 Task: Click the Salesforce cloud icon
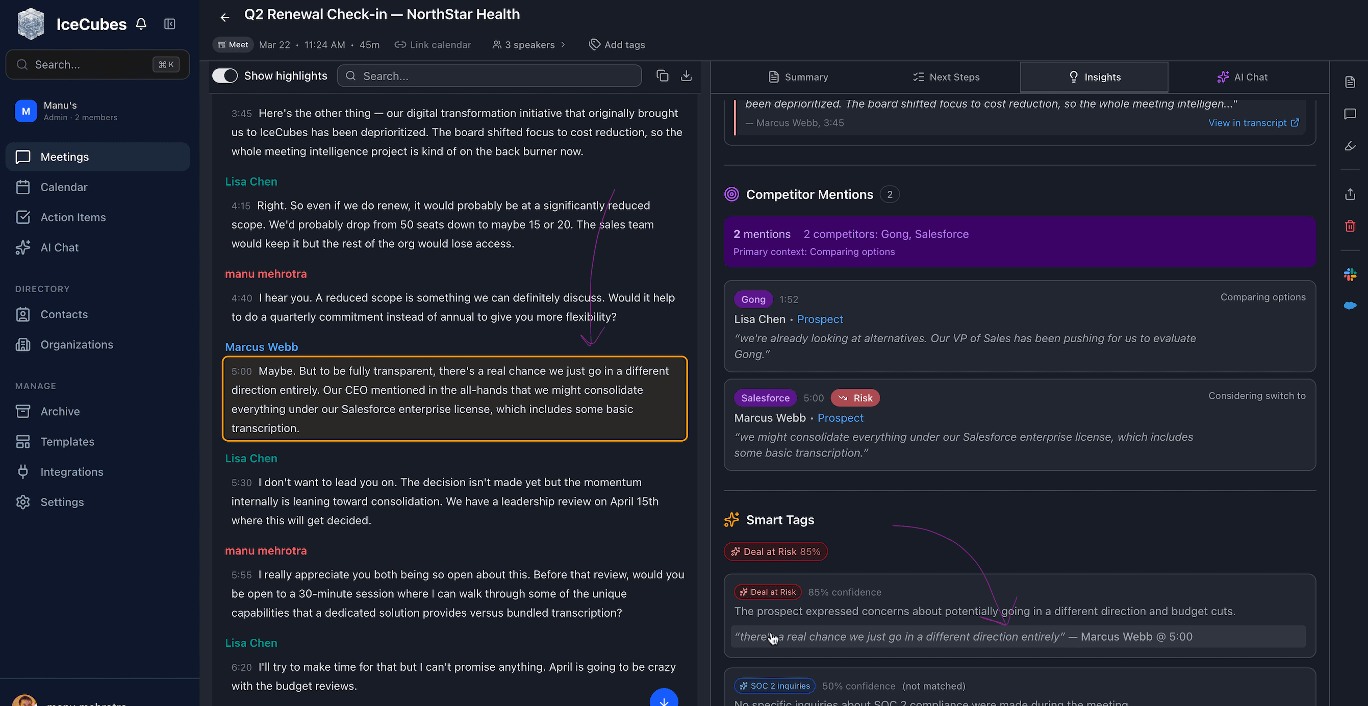(x=1350, y=306)
